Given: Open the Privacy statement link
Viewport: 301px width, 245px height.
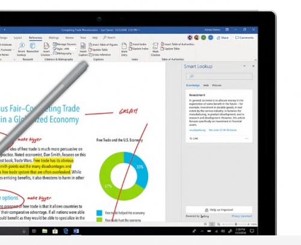Looking at the screenshot, I should (242, 216).
